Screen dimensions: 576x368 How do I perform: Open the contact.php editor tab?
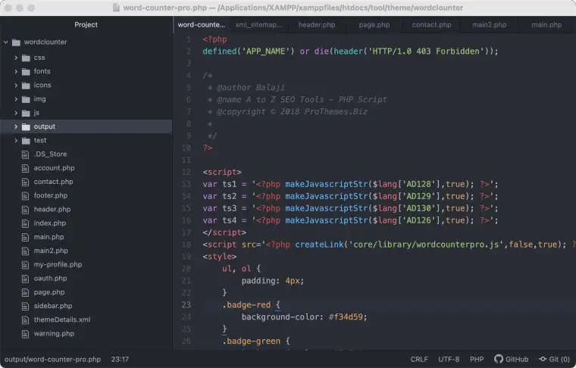431,25
